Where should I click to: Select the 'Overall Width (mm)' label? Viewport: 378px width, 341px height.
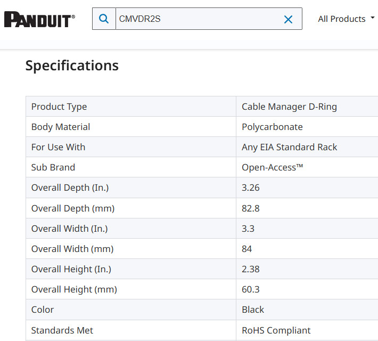click(72, 249)
